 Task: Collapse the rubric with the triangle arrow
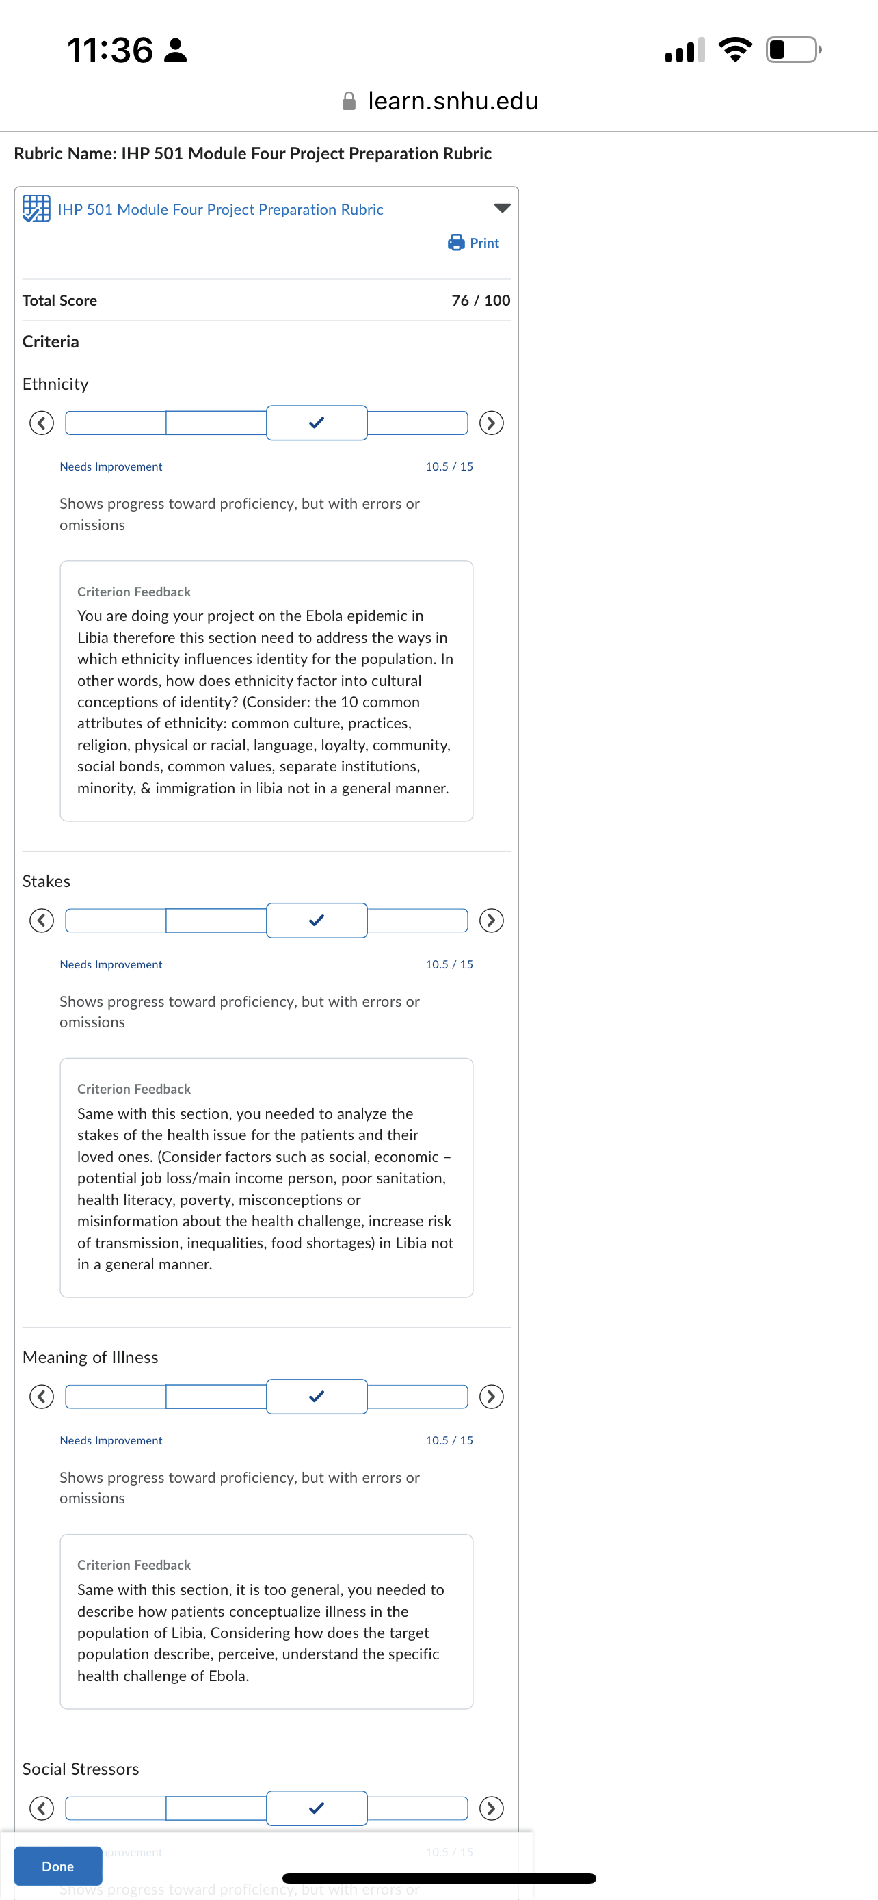pyautogui.click(x=502, y=209)
